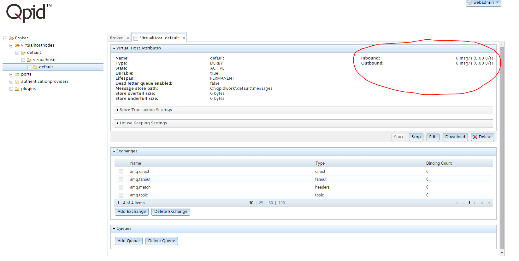Collapse the Broker tree node
This screenshot has height=261, width=519.
[x=5, y=38]
